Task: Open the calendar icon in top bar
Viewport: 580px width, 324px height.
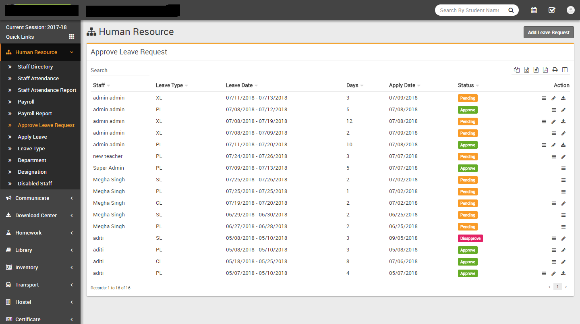Action: coord(534,10)
